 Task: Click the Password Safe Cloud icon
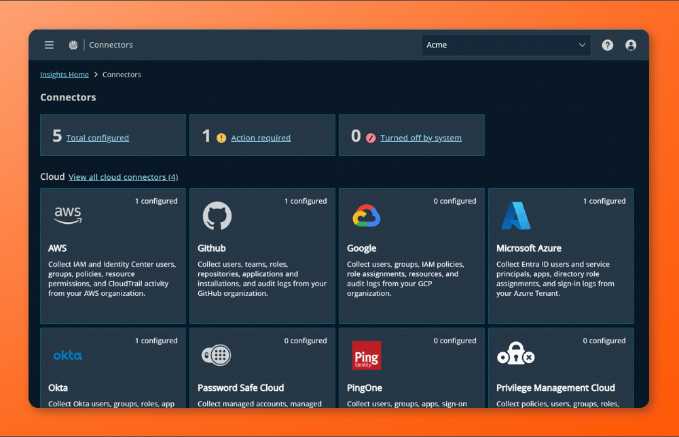pos(217,355)
